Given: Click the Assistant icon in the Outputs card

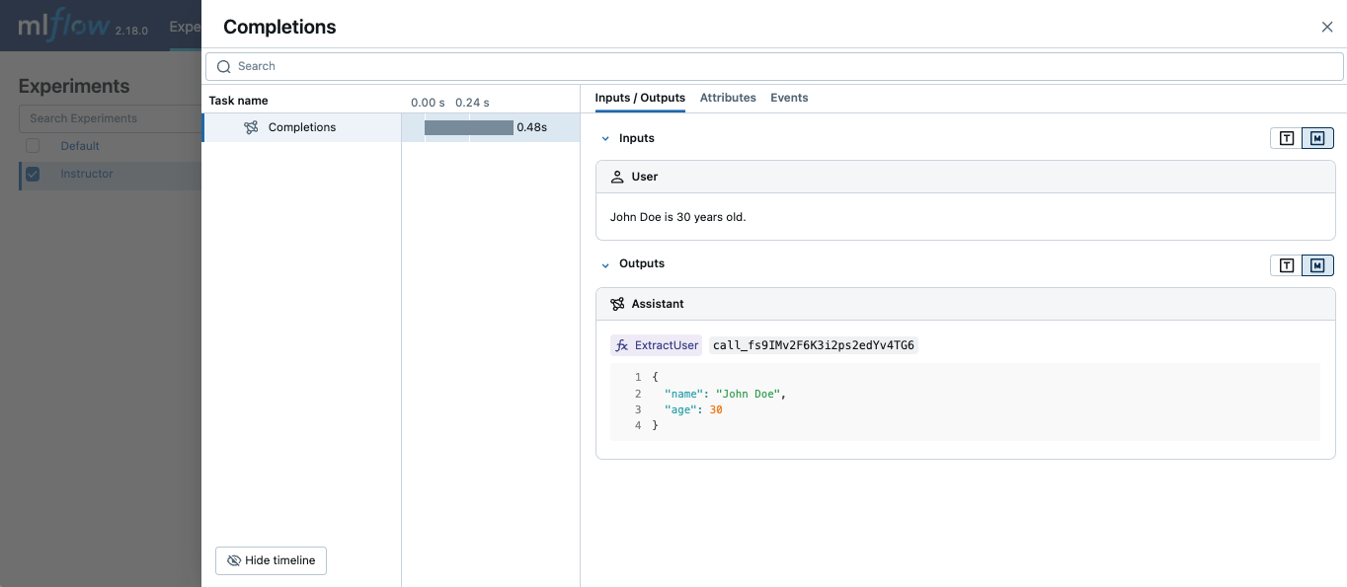Looking at the screenshot, I should [x=617, y=304].
